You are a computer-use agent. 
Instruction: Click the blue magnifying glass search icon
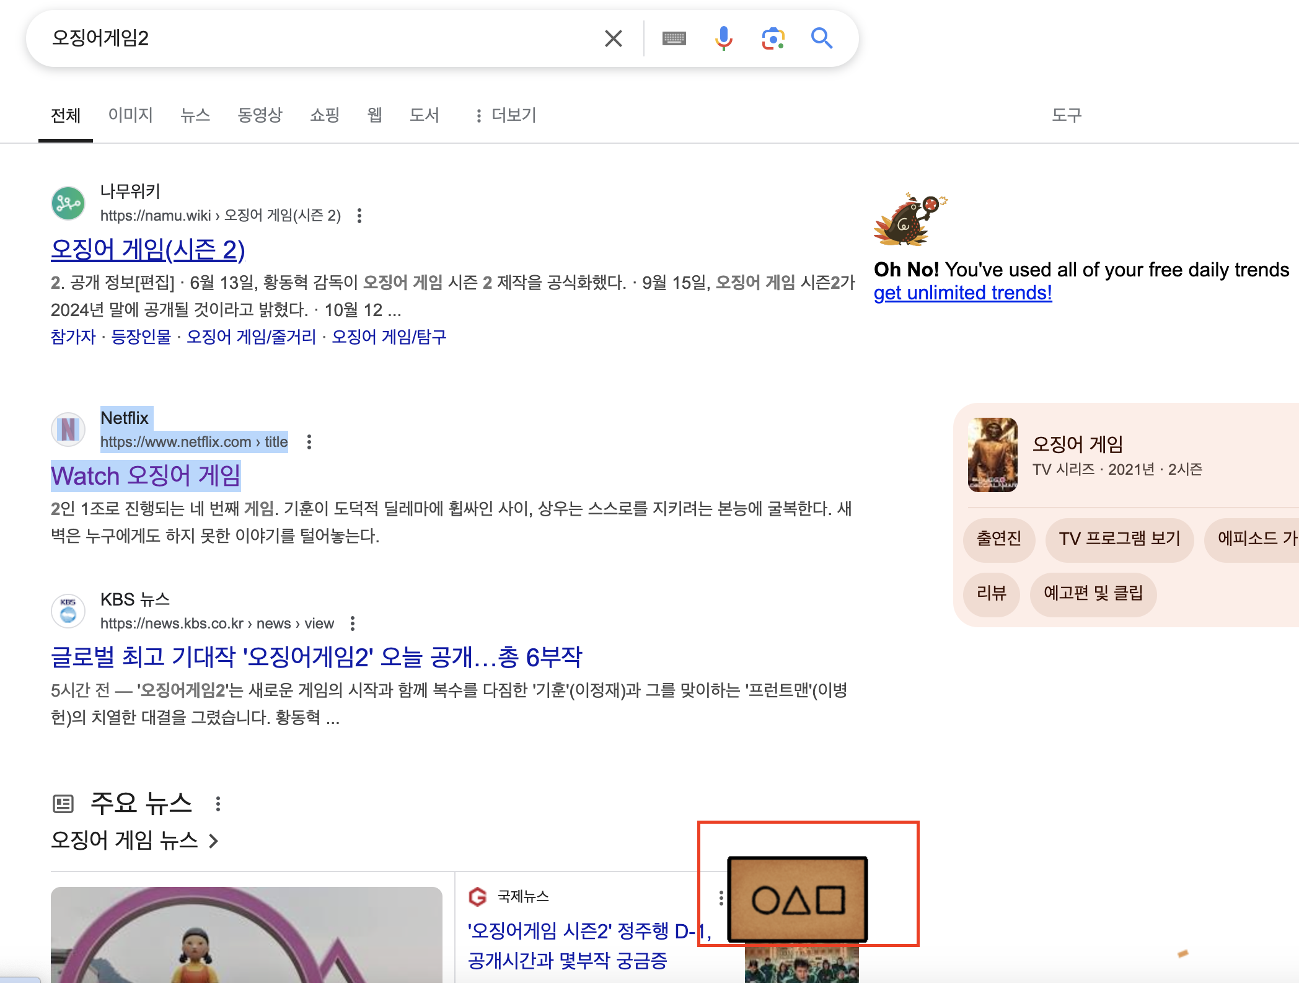tap(822, 38)
